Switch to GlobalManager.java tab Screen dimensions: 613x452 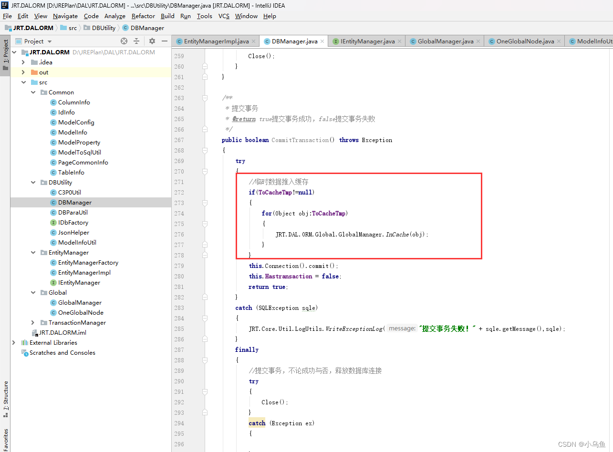pos(445,41)
